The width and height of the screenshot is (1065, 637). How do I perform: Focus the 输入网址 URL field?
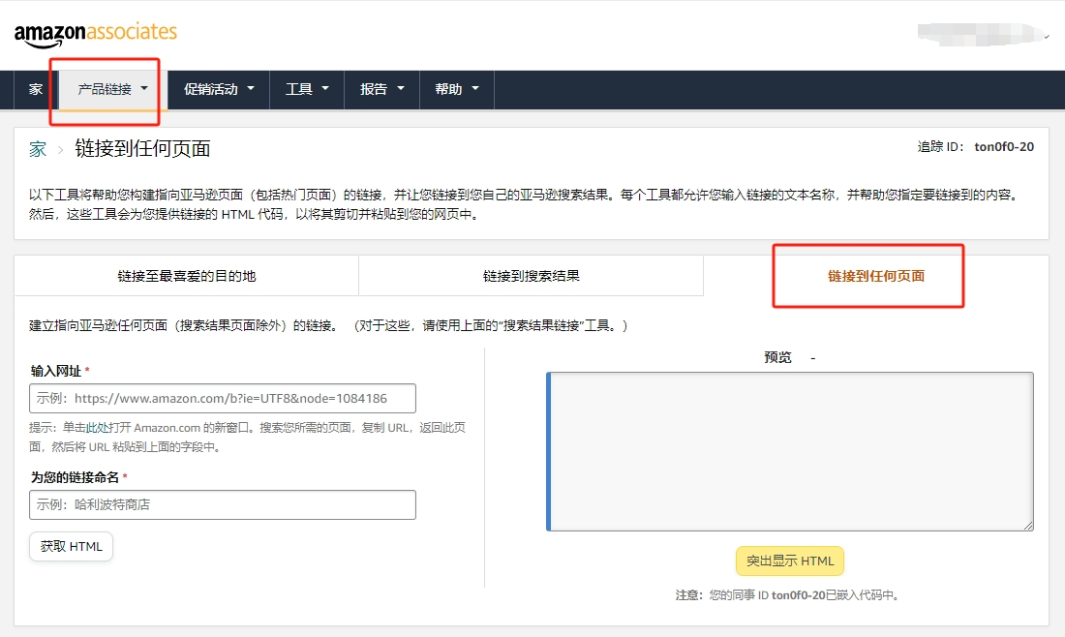(222, 399)
